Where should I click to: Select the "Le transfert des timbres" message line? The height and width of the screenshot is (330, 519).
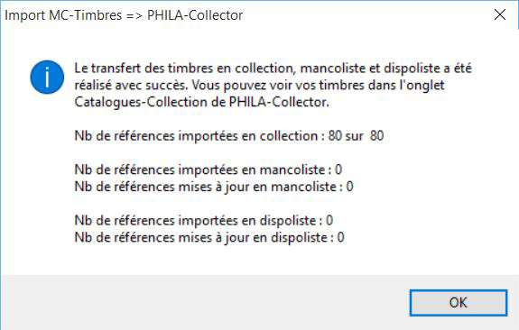click(273, 69)
